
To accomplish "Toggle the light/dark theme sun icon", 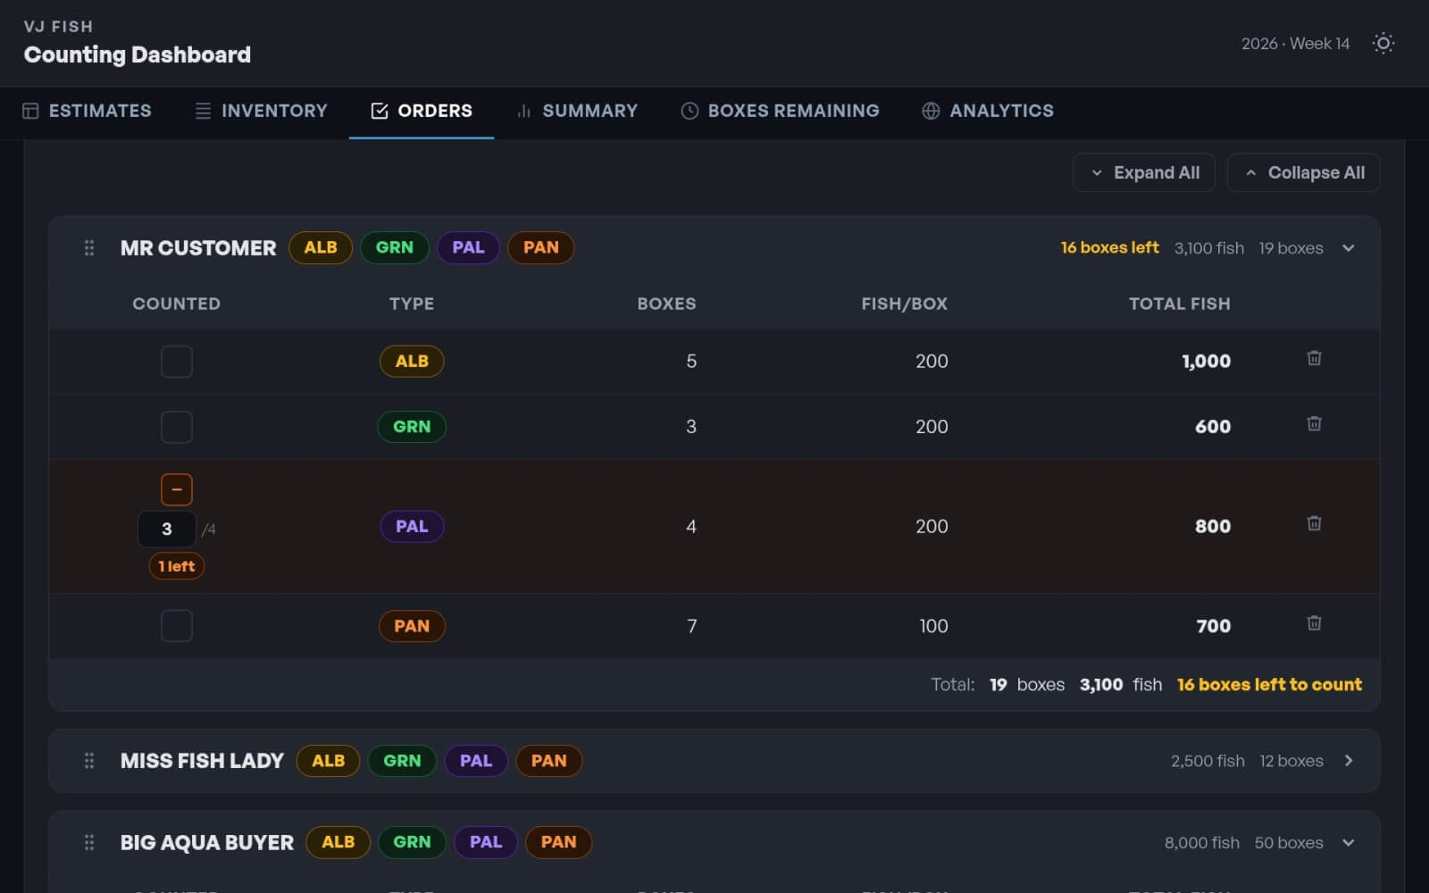I will tap(1383, 44).
